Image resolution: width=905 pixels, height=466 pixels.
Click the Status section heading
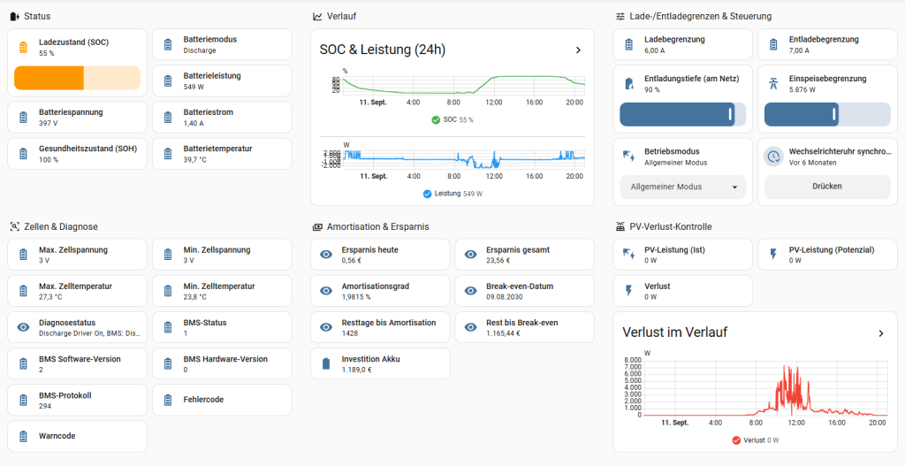tap(37, 16)
